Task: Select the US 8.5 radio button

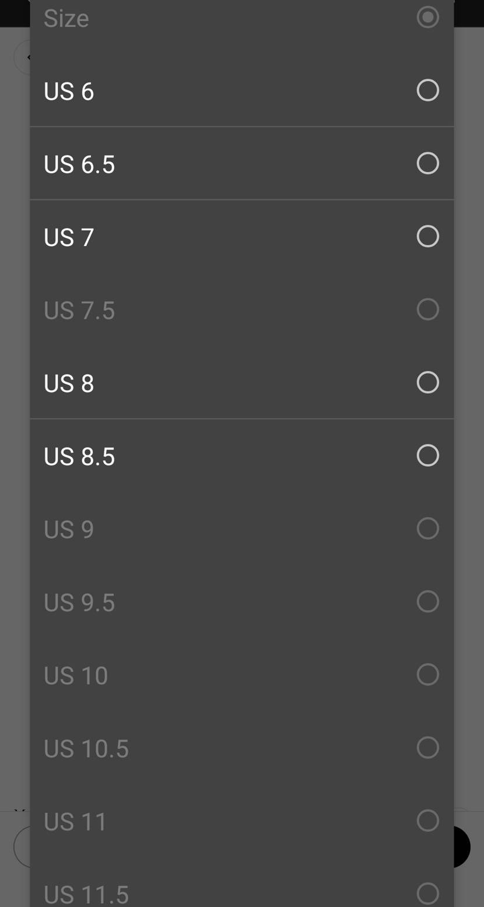Action: pyautogui.click(x=427, y=456)
